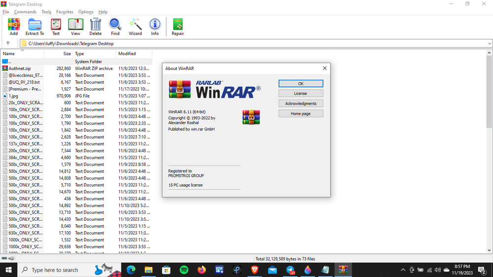Click the Acknowledgments button
The width and height of the screenshot is (493, 277).
301,104
